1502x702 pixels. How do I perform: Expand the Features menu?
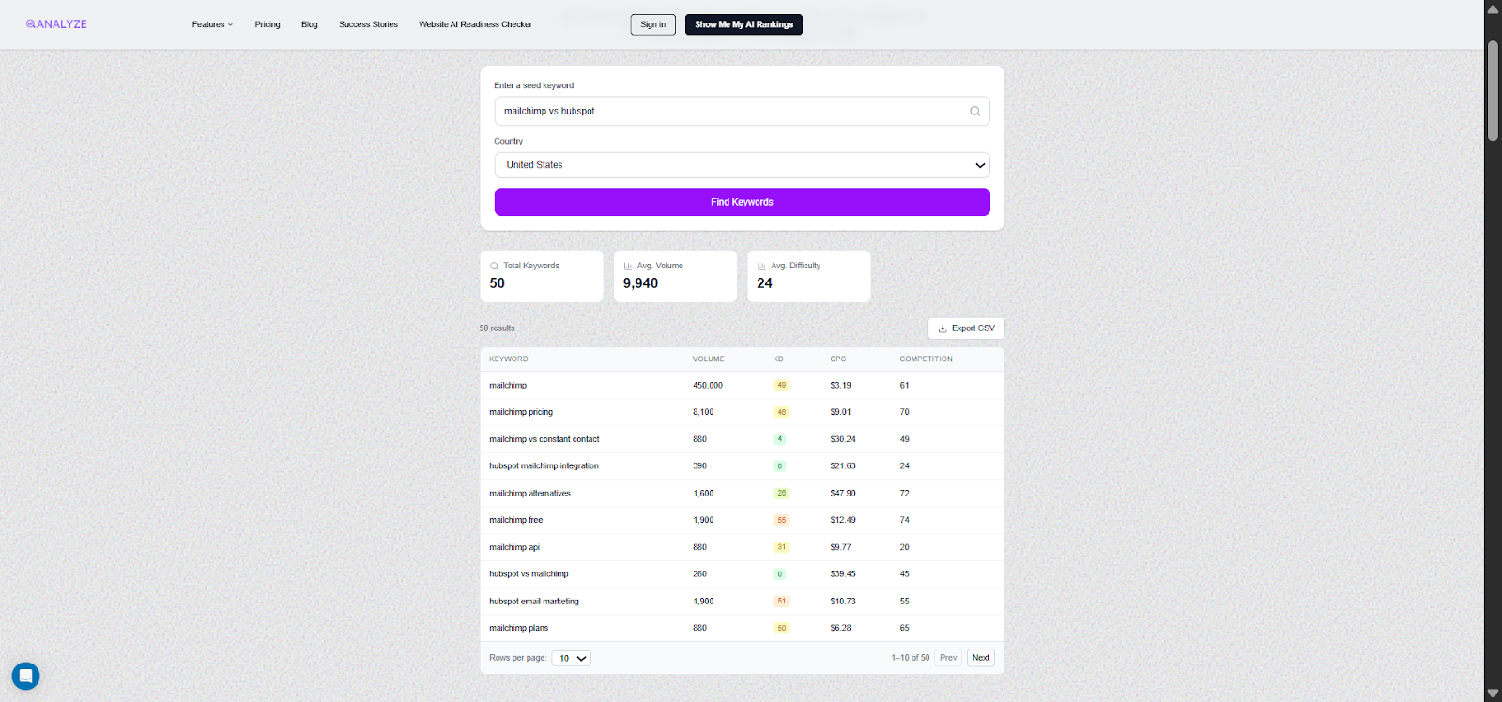pos(212,24)
